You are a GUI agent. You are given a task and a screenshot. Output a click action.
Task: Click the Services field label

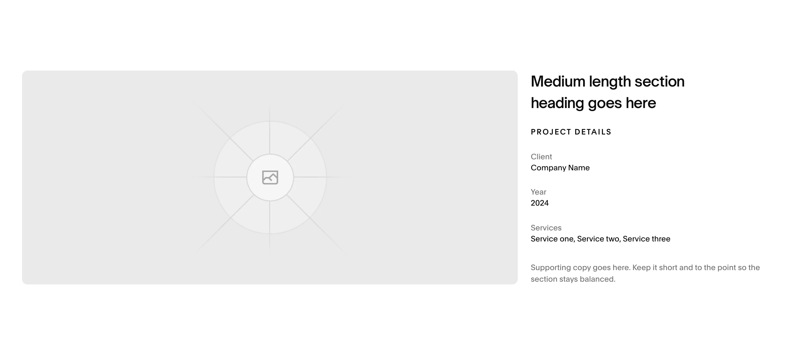click(x=546, y=228)
